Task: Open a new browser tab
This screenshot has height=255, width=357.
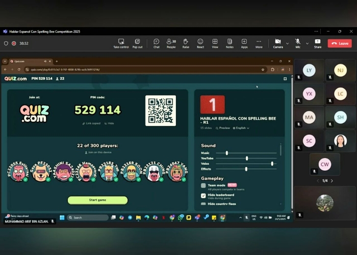Action: pyautogui.click(x=57, y=61)
